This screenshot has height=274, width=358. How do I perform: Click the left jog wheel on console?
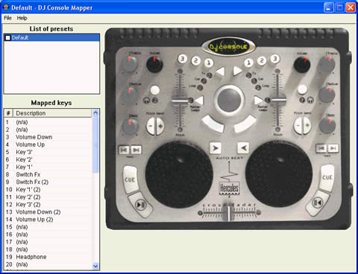[179, 174]
